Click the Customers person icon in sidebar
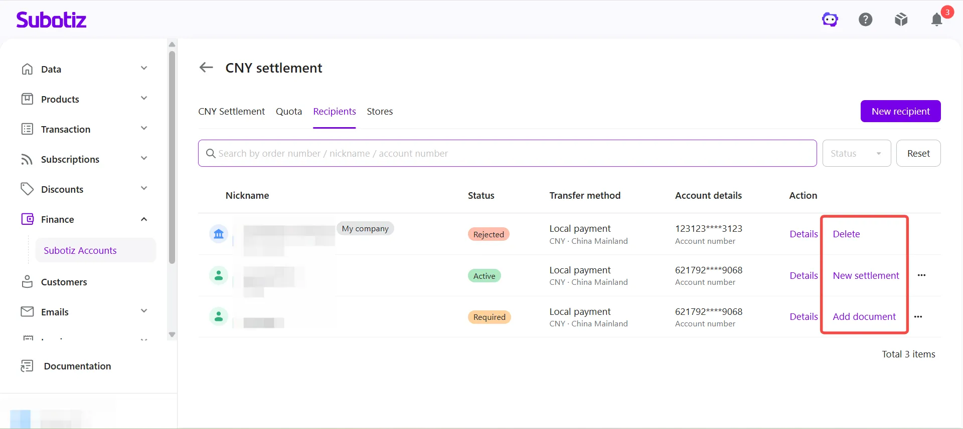 pos(27,282)
